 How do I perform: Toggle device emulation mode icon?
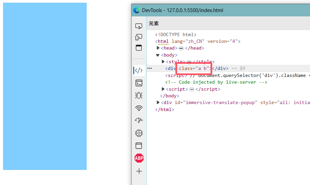(x=139, y=37)
